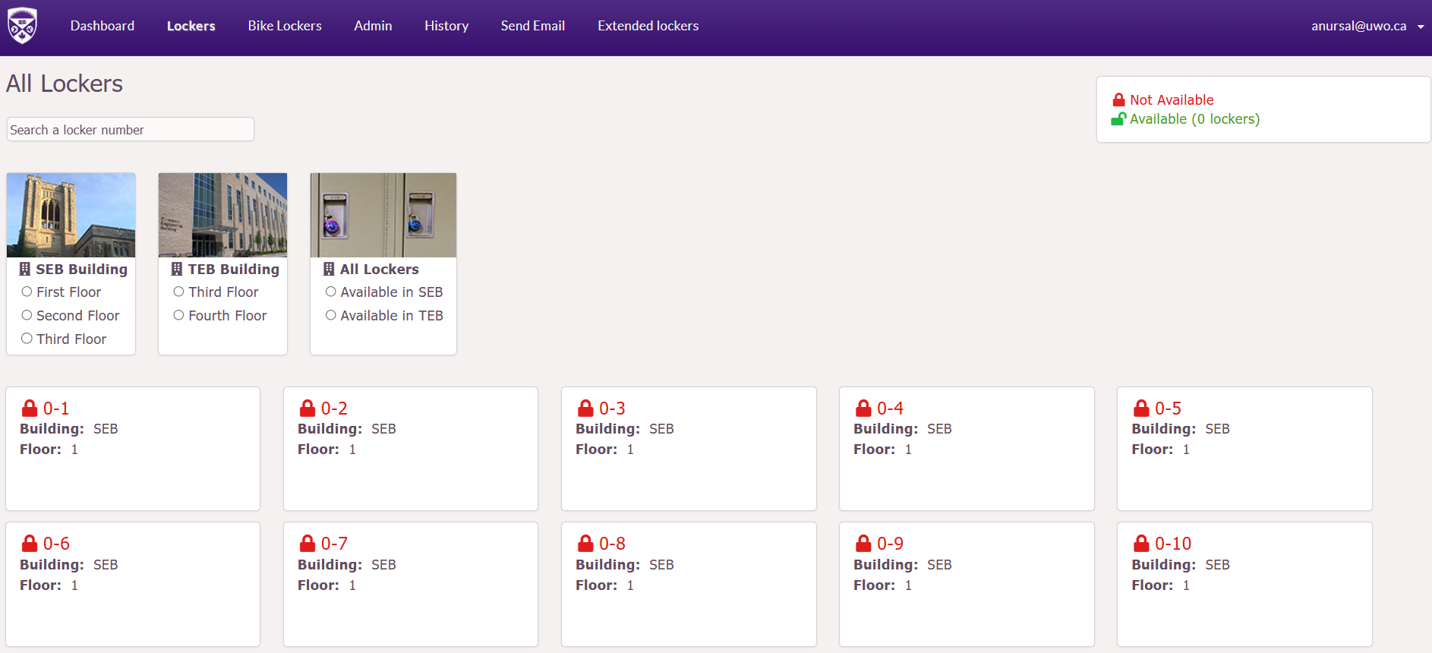1432x653 pixels.
Task: Go to the History page
Action: [446, 26]
